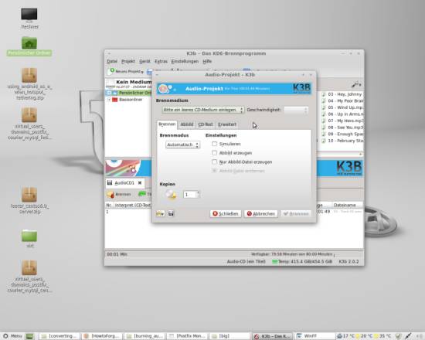Open the Brennmodus Automatisch dropdown
This screenshot has width=425, height=340.
coord(183,144)
